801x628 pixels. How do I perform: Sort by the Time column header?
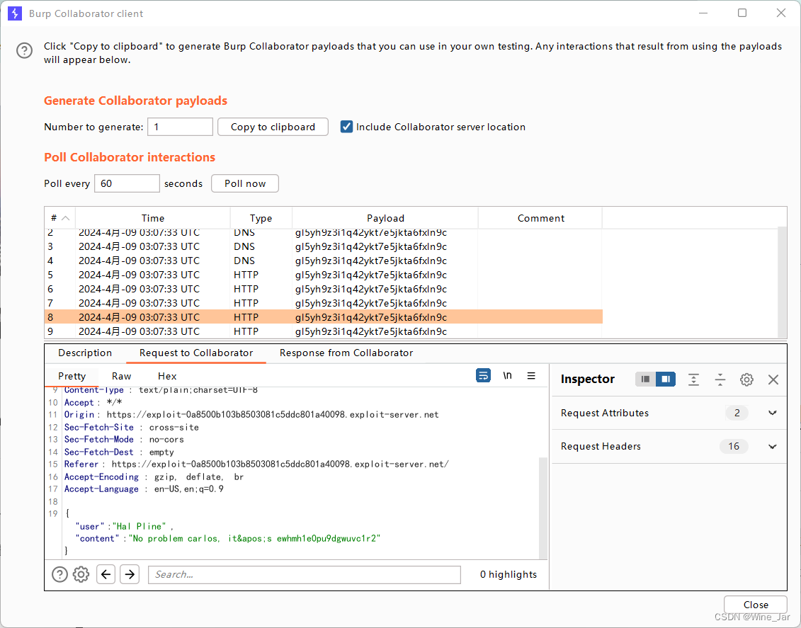(153, 218)
